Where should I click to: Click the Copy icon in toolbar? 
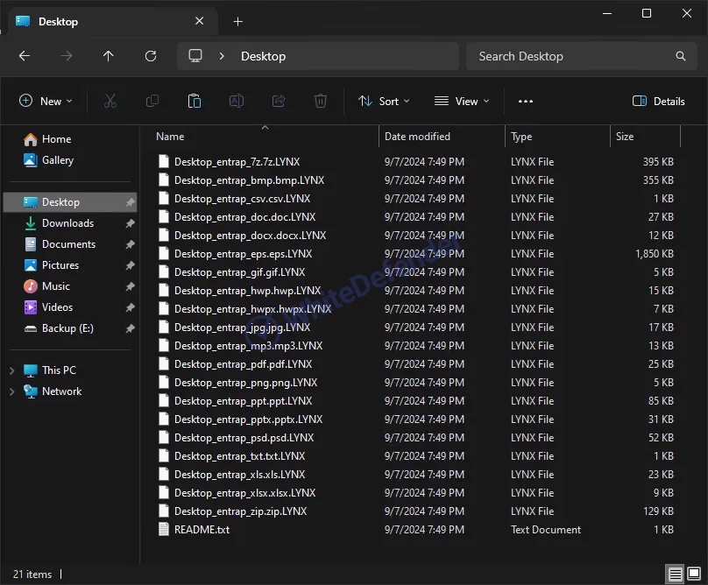pos(152,102)
